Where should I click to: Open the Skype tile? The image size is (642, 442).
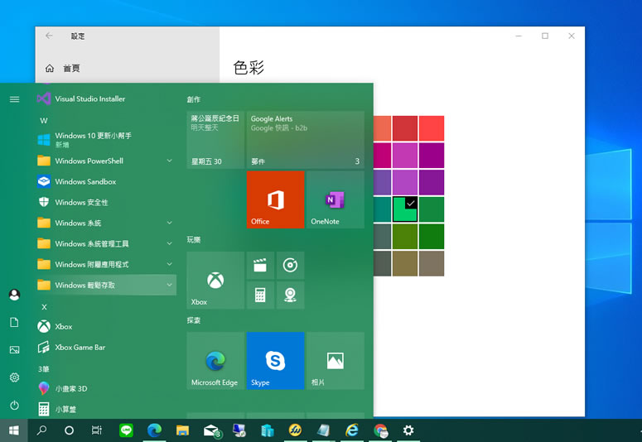coord(276,361)
